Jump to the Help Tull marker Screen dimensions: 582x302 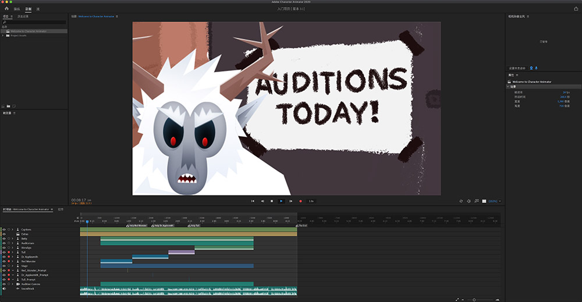coord(194,226)
